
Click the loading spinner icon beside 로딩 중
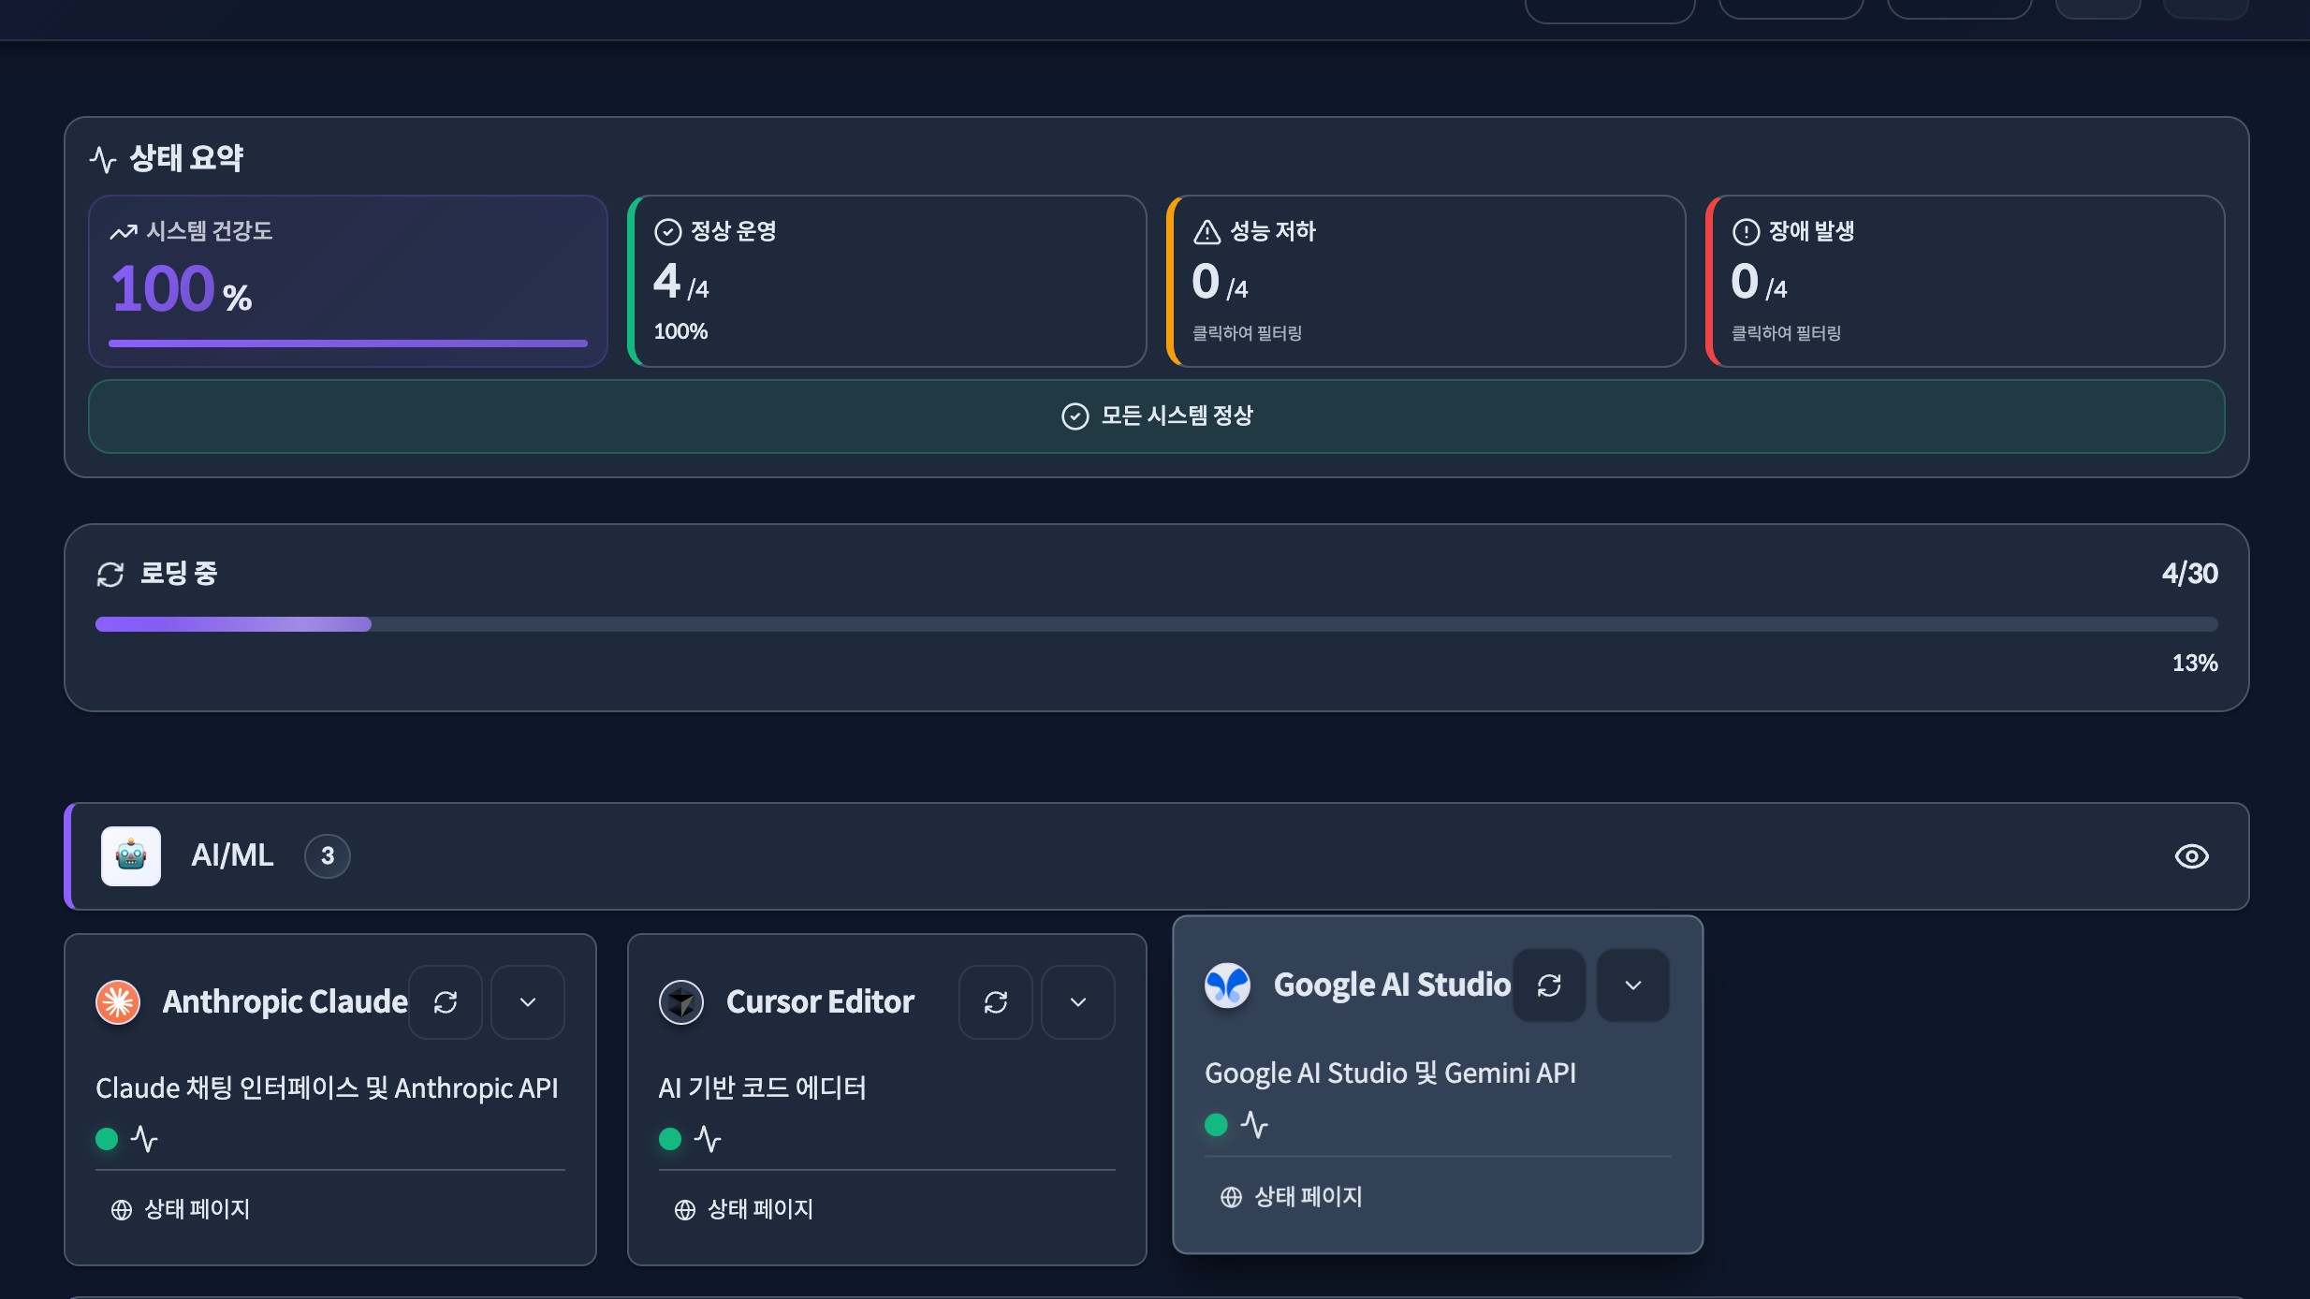click(110, 574)
